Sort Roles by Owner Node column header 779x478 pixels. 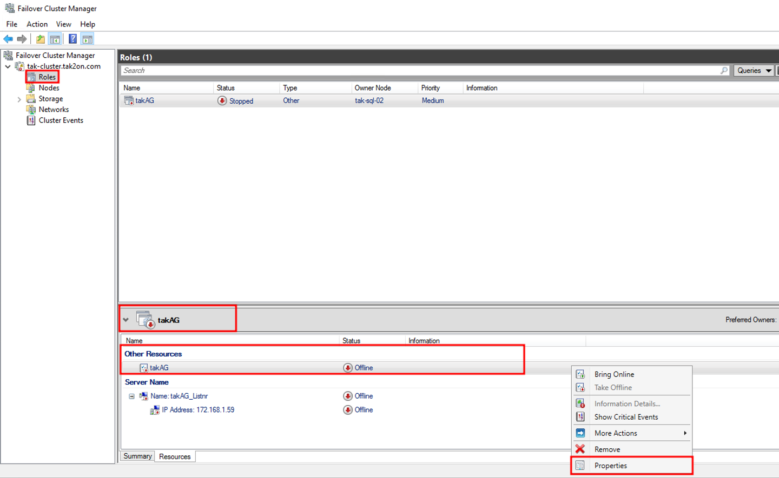(385, 88)
